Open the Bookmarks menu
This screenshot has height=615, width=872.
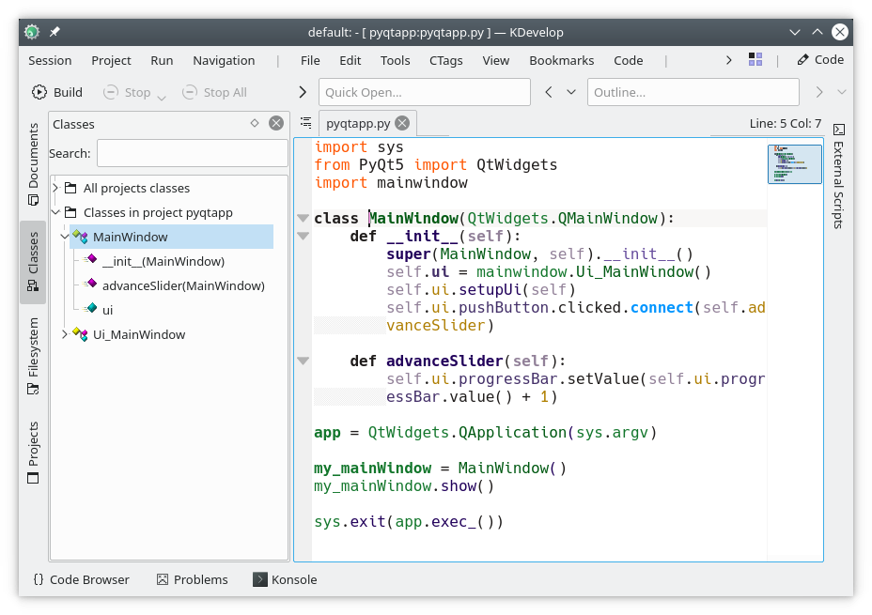click(561, 60)
